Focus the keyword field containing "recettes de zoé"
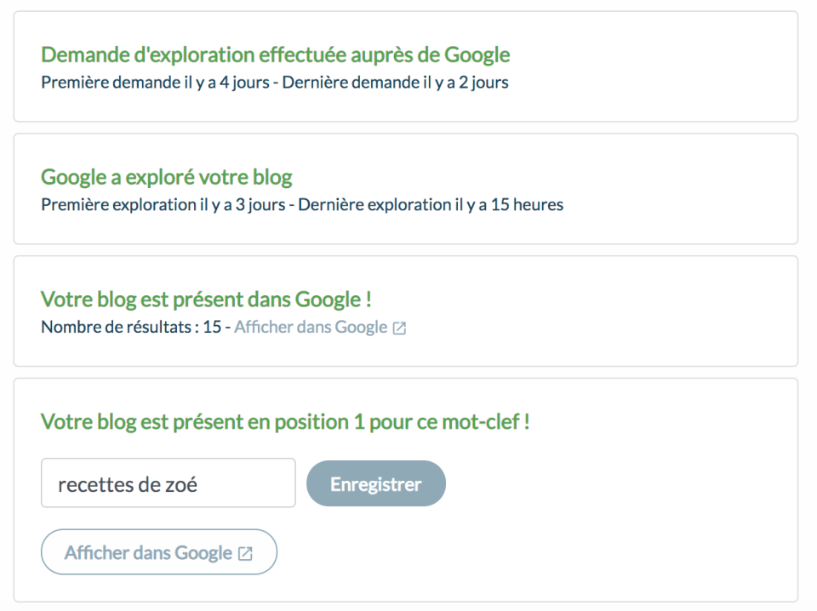Image resolution: width=817 pixels, height=611 pixels. pos(168,483)
